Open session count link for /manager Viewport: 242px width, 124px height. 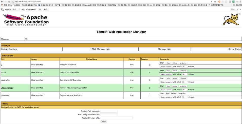150,95
